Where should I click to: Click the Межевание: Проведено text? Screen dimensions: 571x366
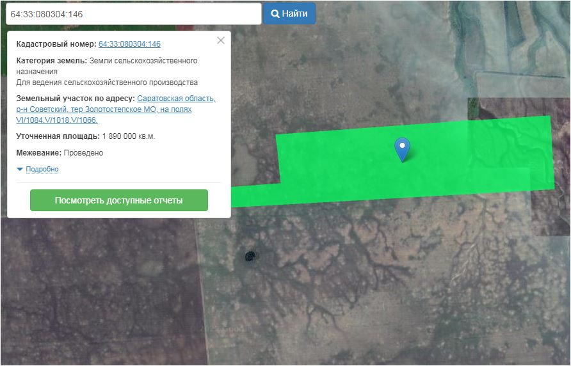click(60, 152)
